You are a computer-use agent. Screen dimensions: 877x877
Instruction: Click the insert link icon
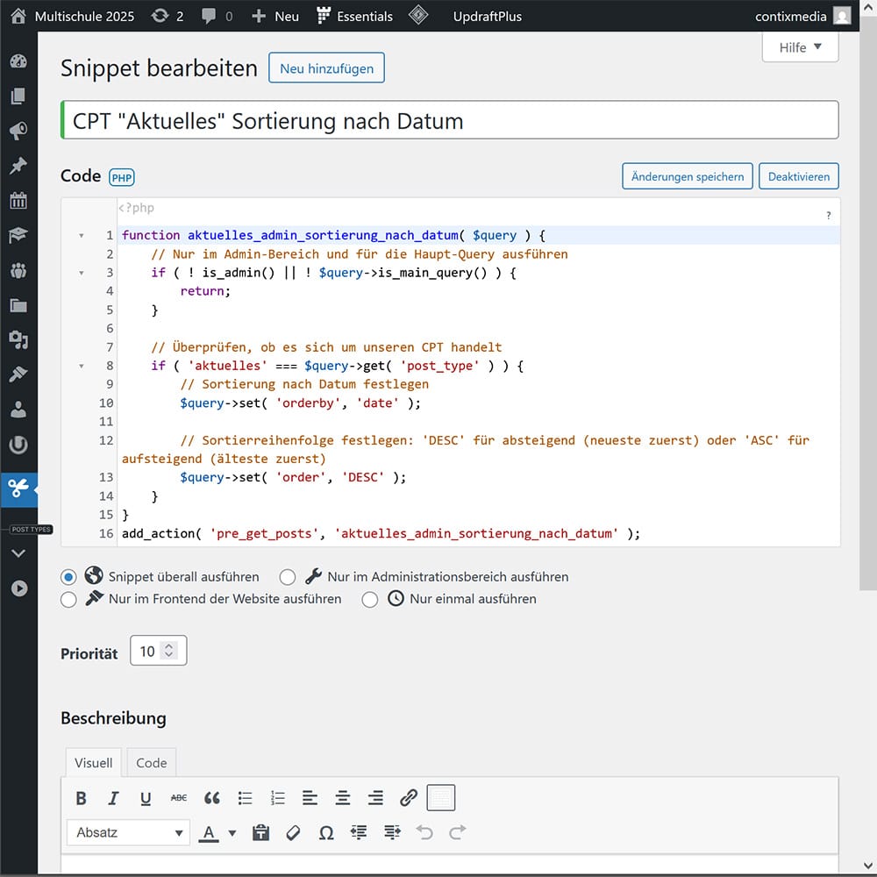click(x=409, y=798)
